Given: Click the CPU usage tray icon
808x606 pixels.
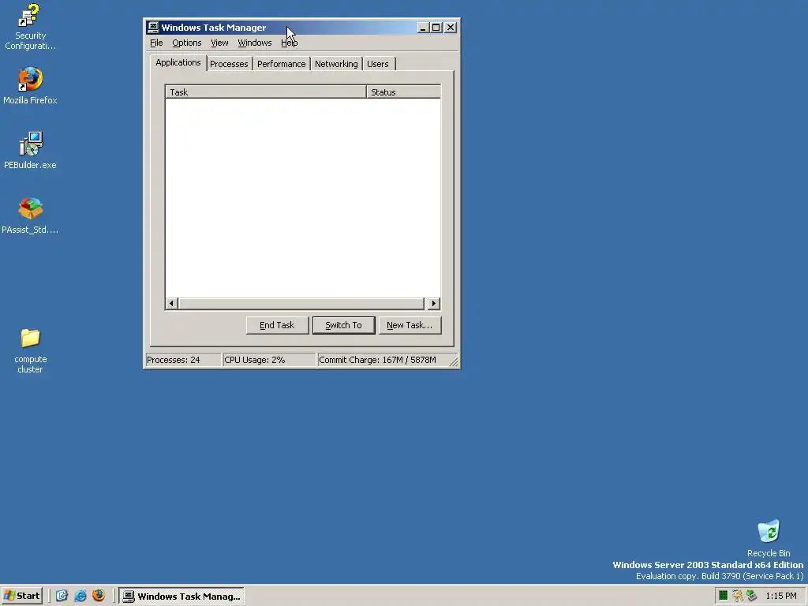Looking at the screenshot, I should (x=723, y=596).
